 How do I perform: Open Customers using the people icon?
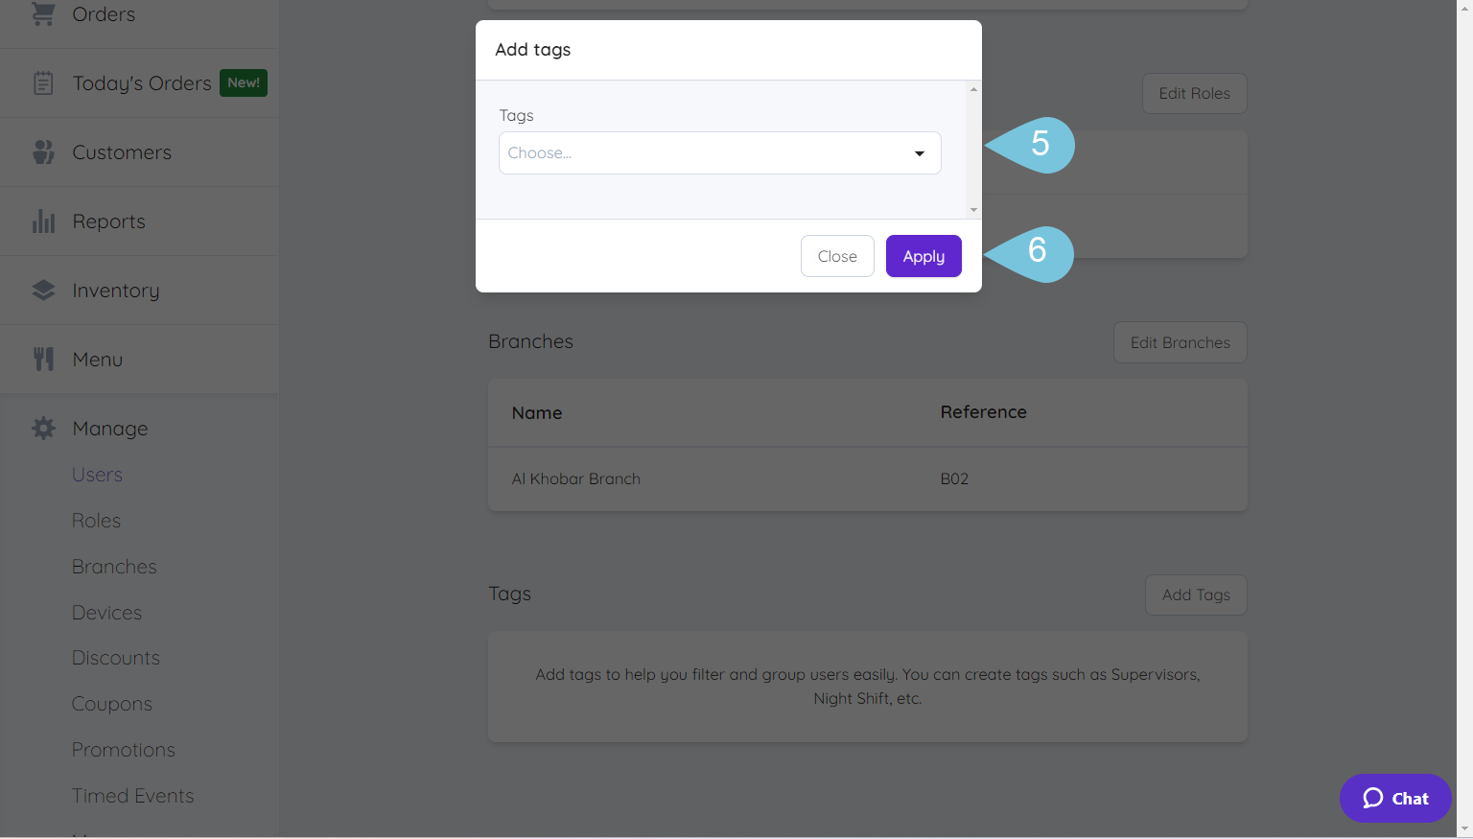click(42, 151)
